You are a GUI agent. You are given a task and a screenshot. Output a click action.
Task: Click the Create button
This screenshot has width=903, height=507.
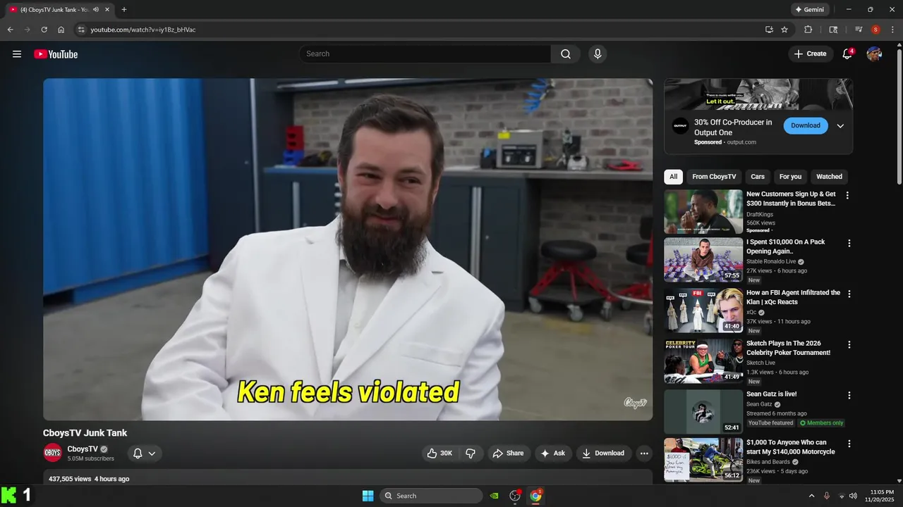click(x=811, y=54)
